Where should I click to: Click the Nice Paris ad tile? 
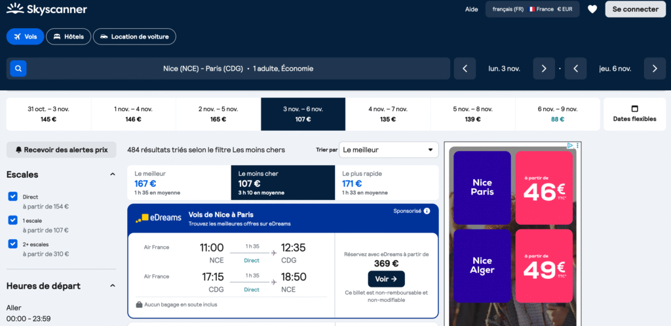tap(482, 187)
